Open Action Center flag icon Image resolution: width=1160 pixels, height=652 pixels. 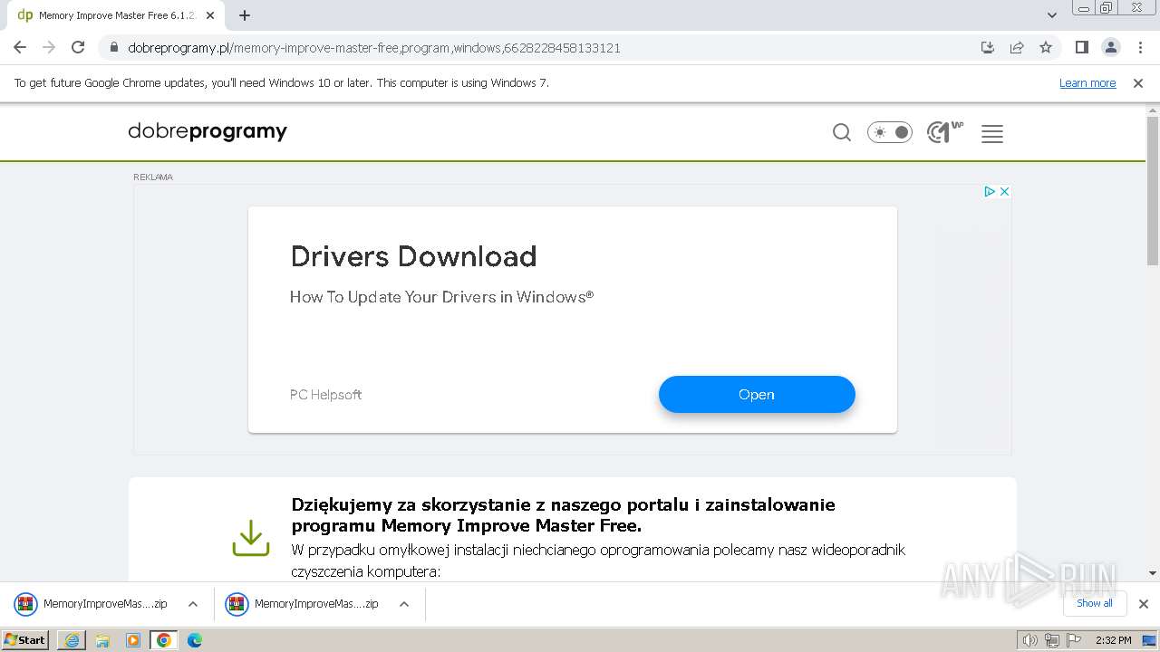[1074, 640]
